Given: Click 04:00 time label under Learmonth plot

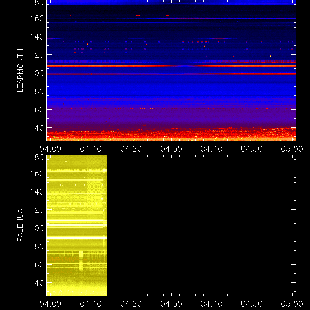Looking at the screenshot, I should click(50, 149).
